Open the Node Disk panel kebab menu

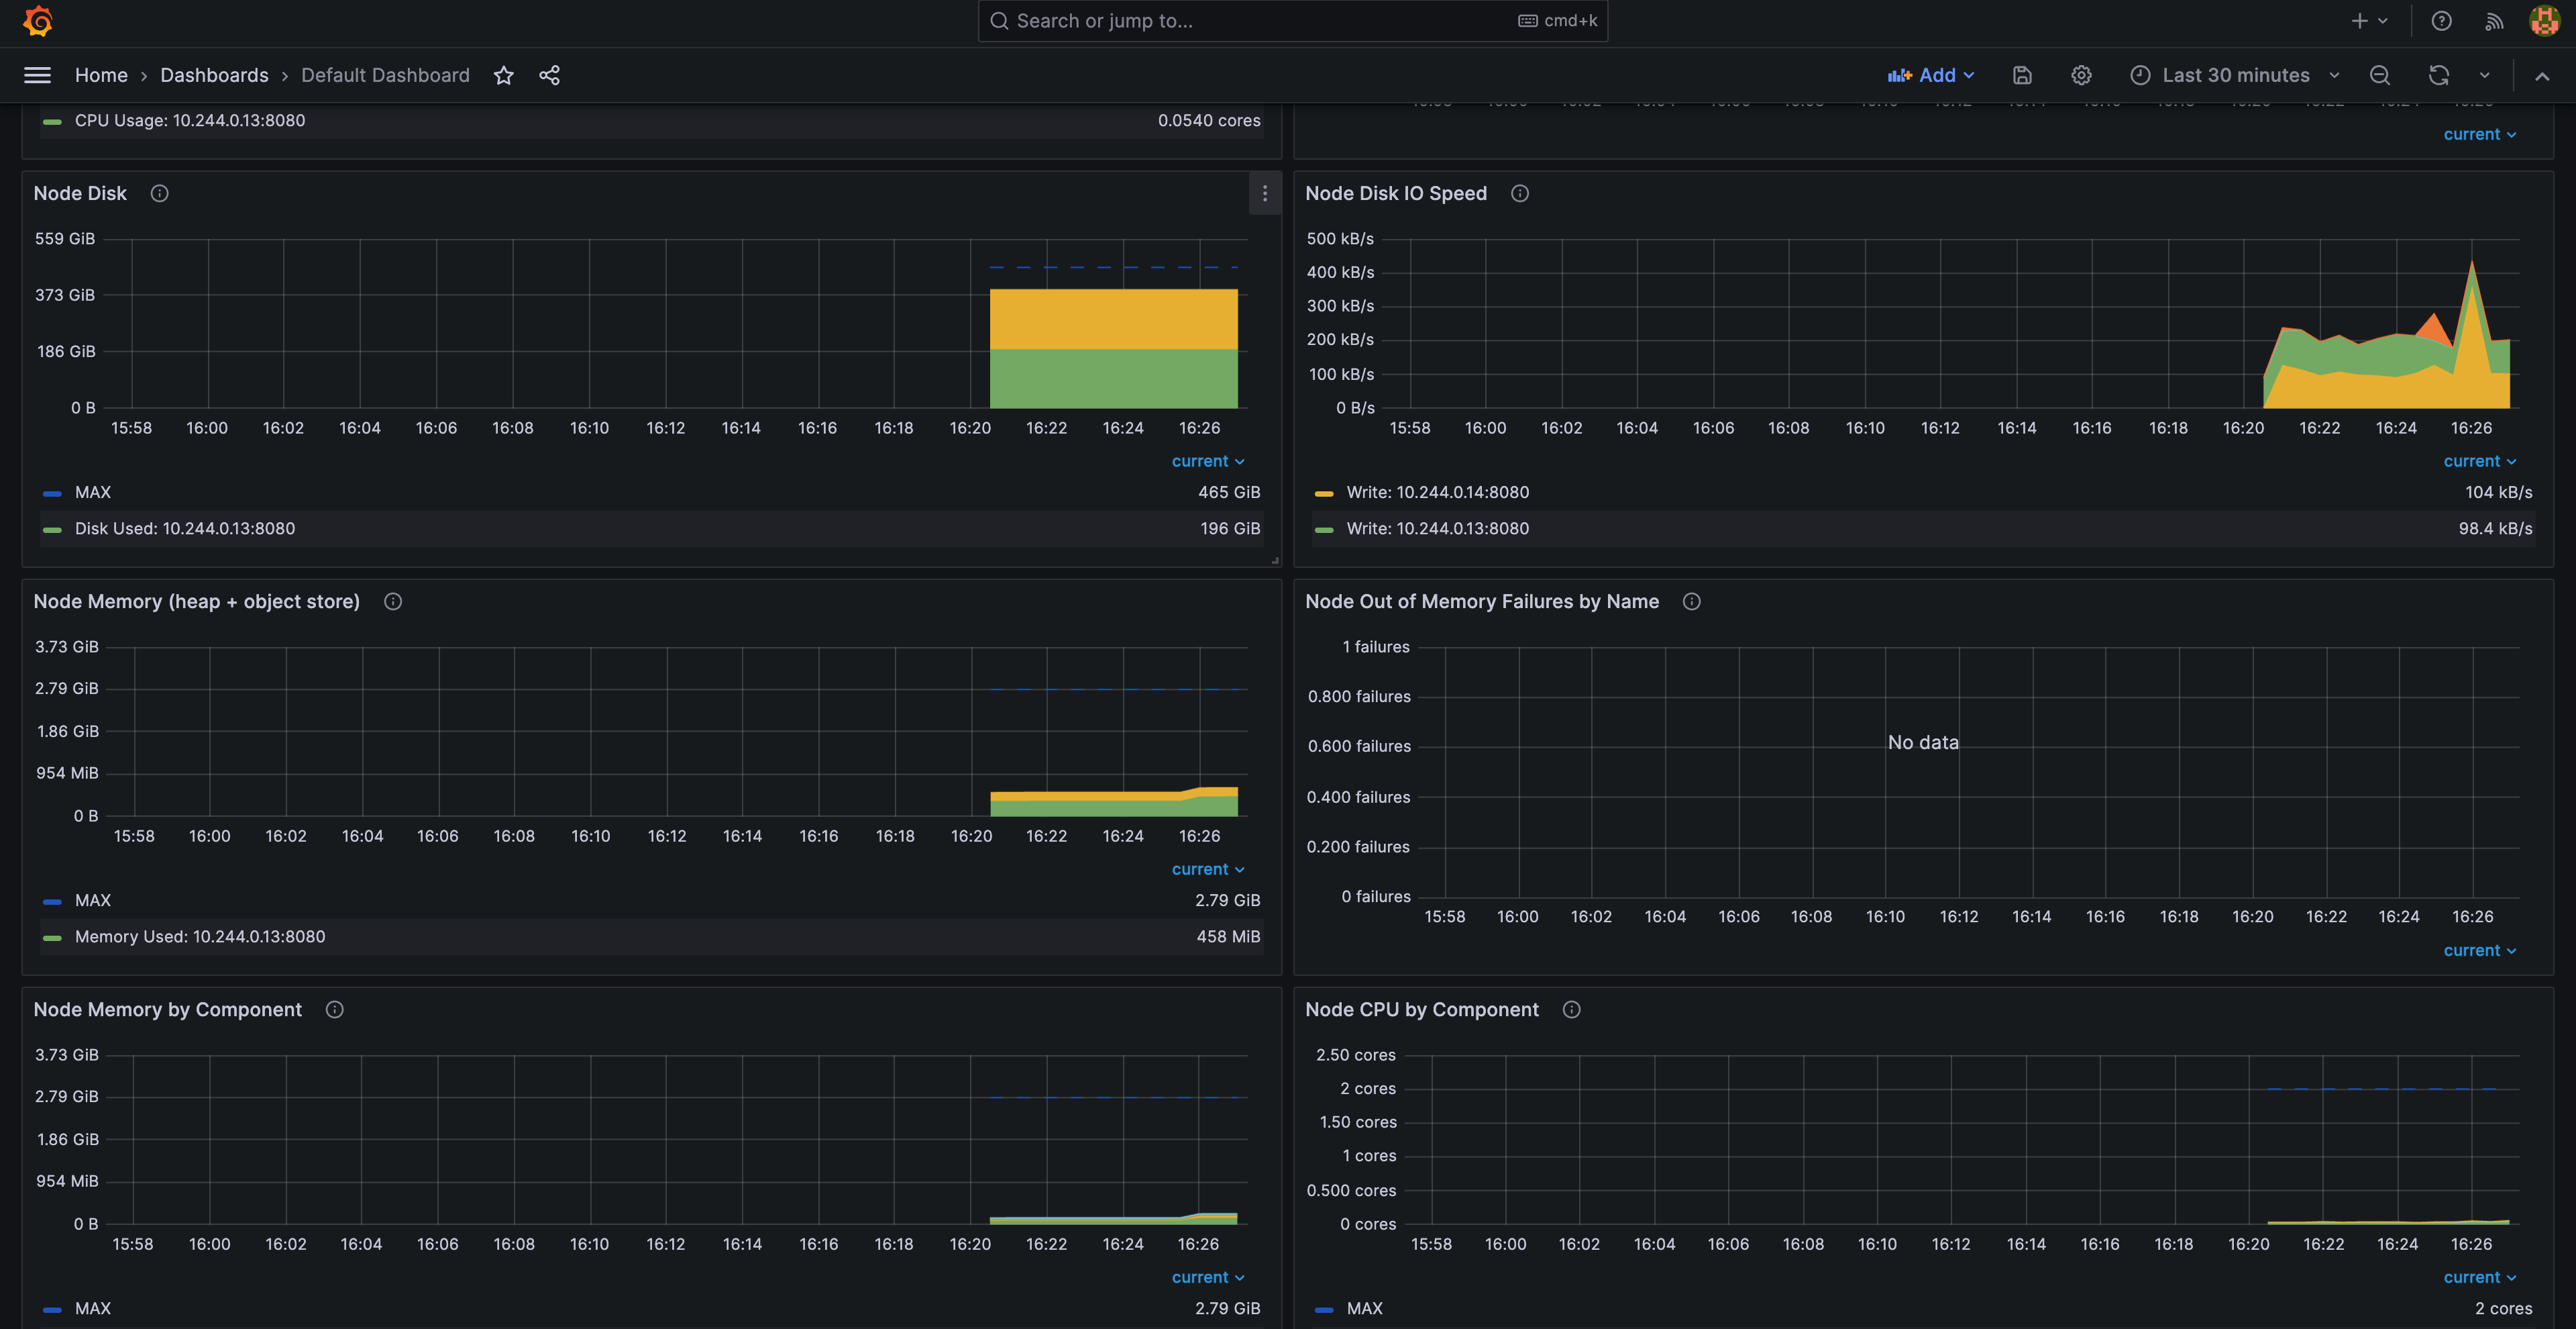[1264, 193]
